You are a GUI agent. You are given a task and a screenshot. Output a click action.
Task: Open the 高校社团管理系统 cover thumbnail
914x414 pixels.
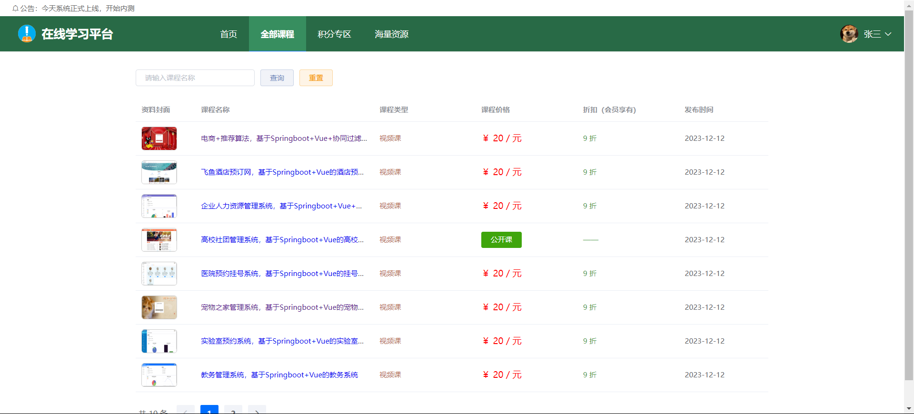(x=159, y=240)
